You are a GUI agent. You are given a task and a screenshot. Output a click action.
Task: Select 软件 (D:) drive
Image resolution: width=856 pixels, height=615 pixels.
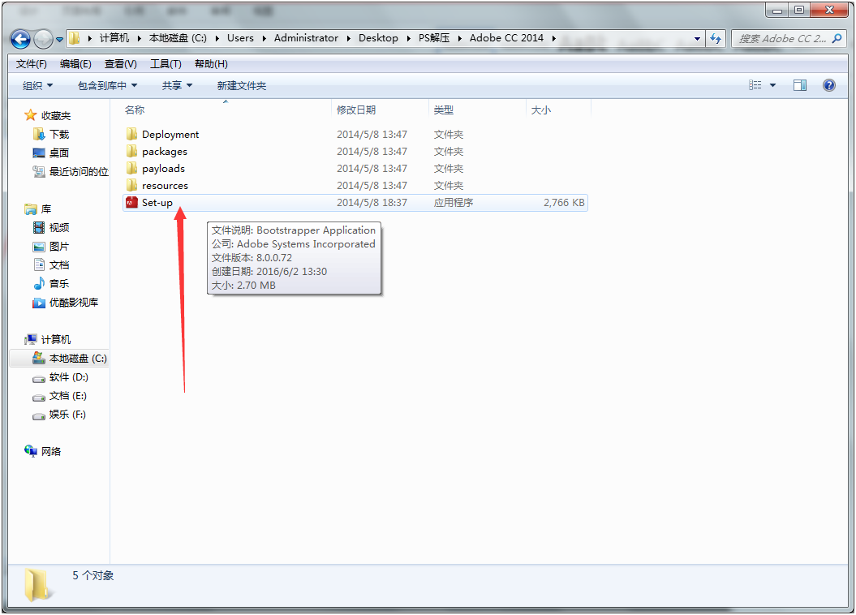(61, 377)
